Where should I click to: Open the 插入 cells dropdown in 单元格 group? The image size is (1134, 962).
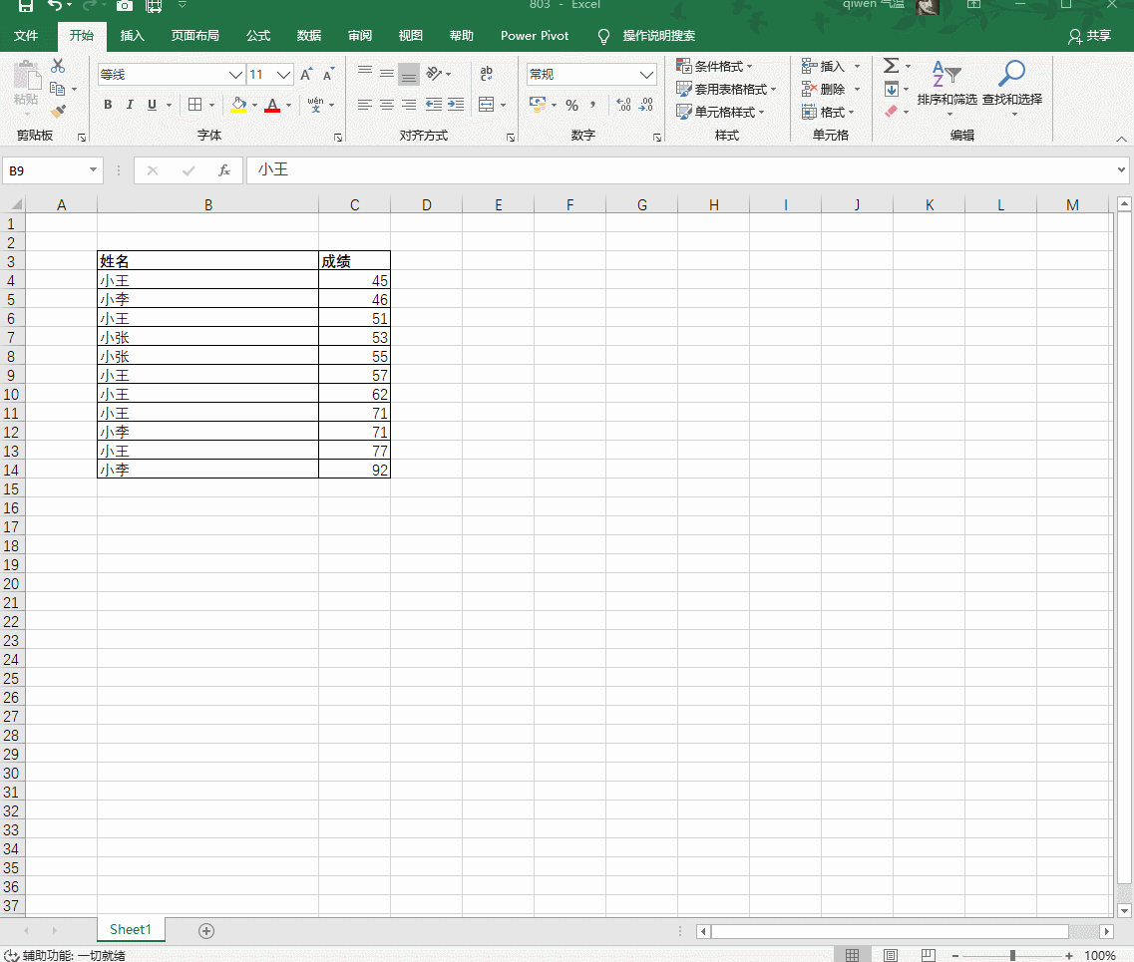pos(857,67)
